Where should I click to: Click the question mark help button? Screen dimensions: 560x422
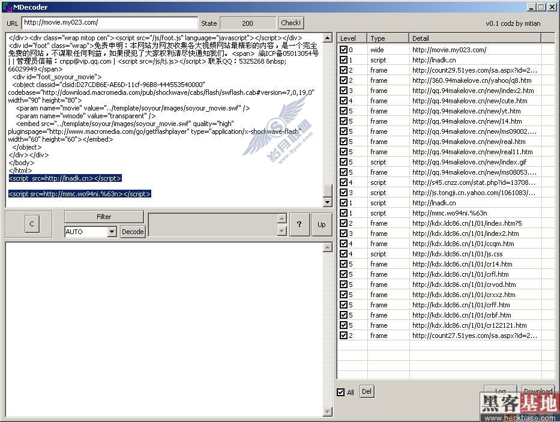pos(300,224)
